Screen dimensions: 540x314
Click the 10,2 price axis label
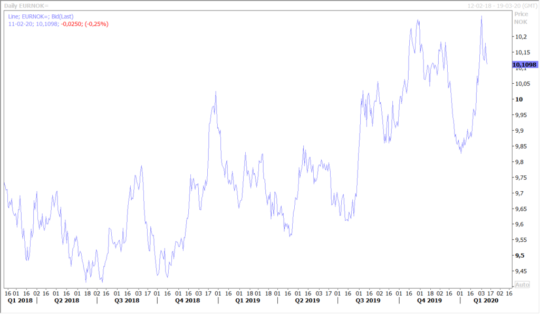520,37
